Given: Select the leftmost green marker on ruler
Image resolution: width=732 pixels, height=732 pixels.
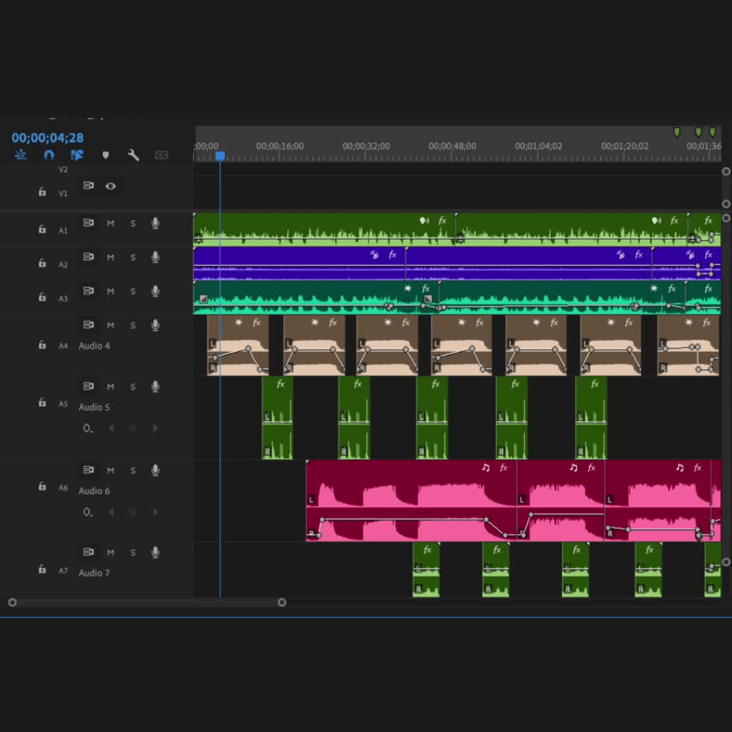Looking at the screenshot, I should click(677, 132).
